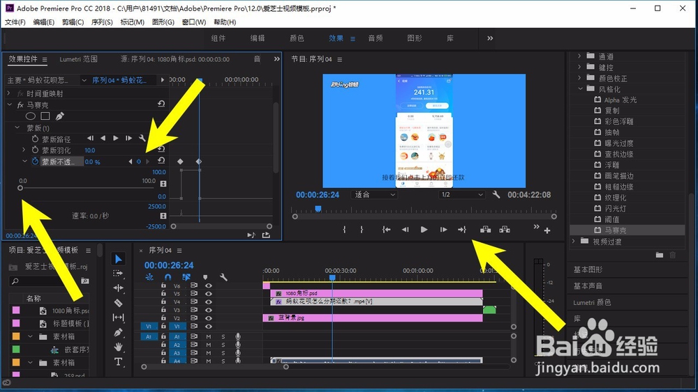Screen dimensions: 698x392
Task: Hide the V4 track output
Action: coord(208,301)
